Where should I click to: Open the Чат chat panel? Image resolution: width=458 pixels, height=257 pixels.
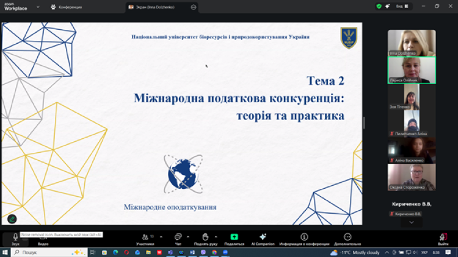[178, 239]
